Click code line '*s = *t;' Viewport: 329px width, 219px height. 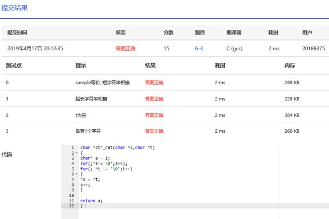(x=90, y=179)
